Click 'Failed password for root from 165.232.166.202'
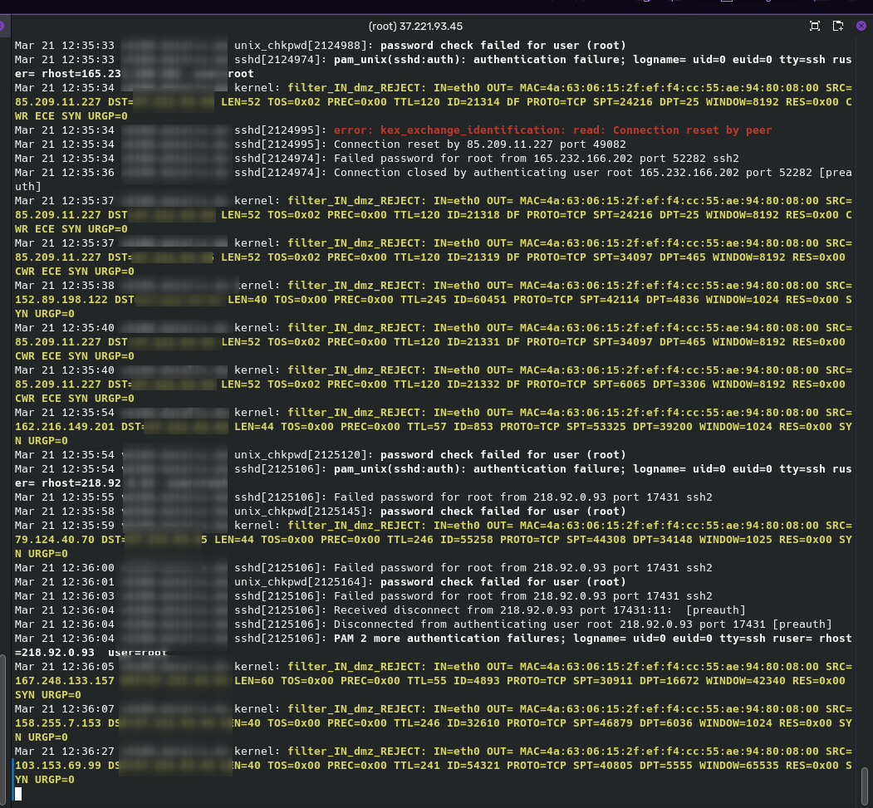Image resolution: width=873 pixels, height=808 pixels. 483,159
